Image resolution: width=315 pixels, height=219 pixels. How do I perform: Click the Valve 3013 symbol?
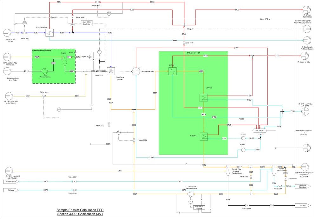[x=251, y=177]
